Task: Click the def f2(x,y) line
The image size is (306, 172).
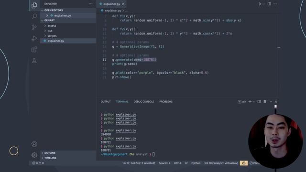Action: coord(124,29)
